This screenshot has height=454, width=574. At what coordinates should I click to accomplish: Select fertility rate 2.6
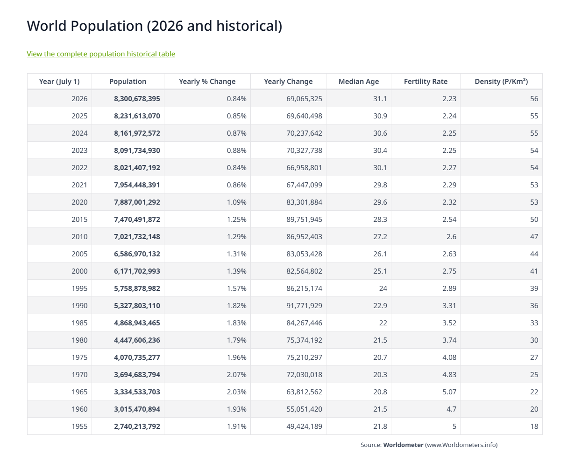tap(451, 236)
